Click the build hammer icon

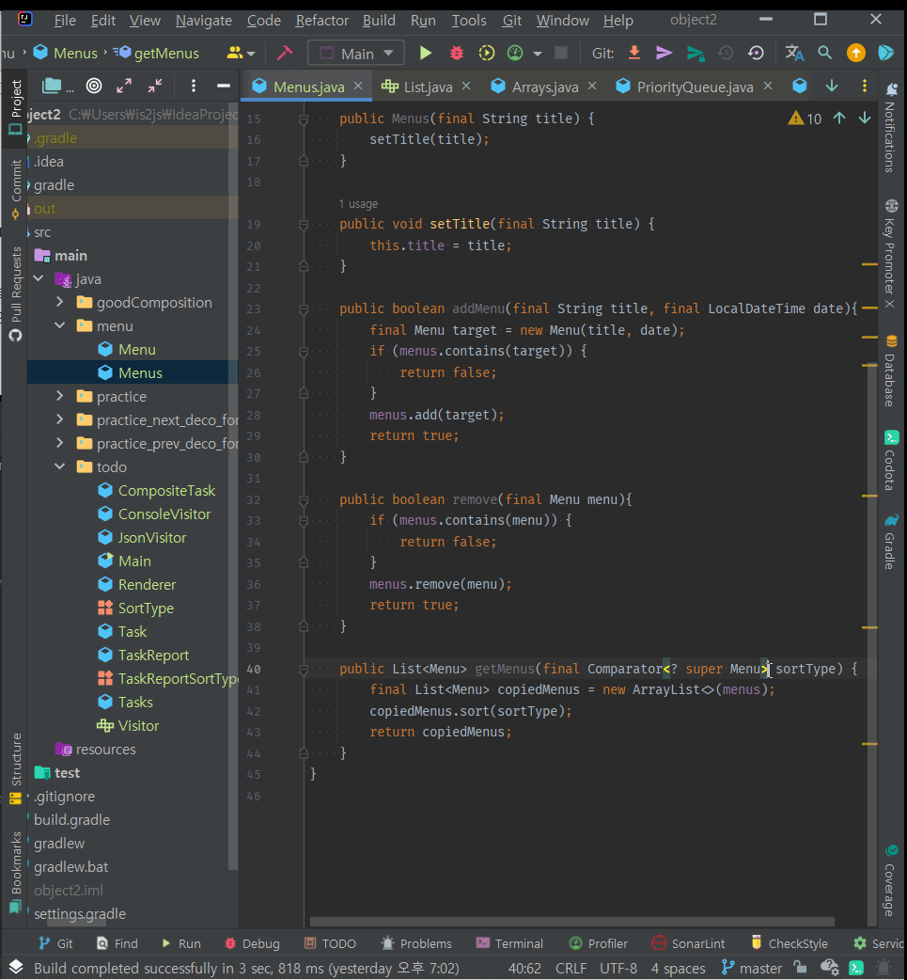coord(285,53)
